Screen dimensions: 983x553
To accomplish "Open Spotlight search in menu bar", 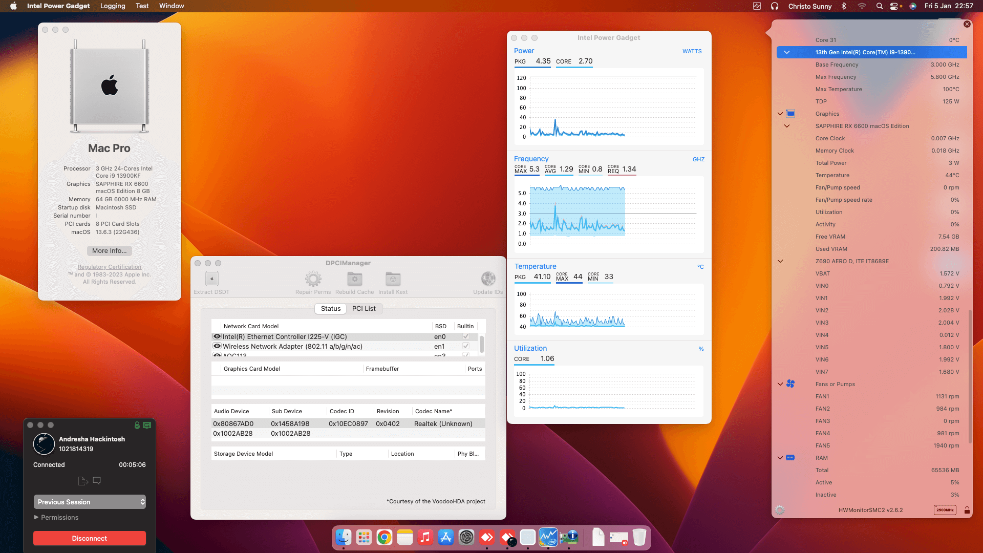I will click(880, 6).
